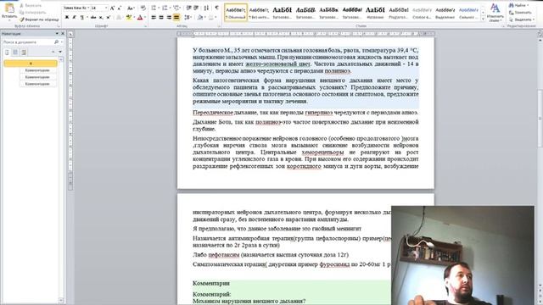Open the Change Case Aa dropdown
Screen dimensions: 543x305
(x=131, y=8)
